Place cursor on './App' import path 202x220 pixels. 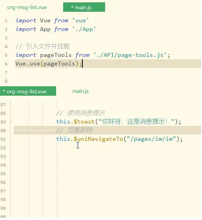click(x=84, y=29)
